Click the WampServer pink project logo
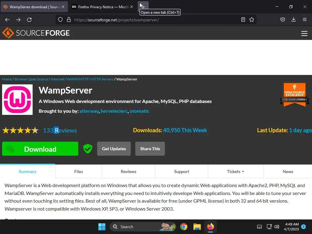The width and height of the screenshot is (312, 234). (17, 100)
